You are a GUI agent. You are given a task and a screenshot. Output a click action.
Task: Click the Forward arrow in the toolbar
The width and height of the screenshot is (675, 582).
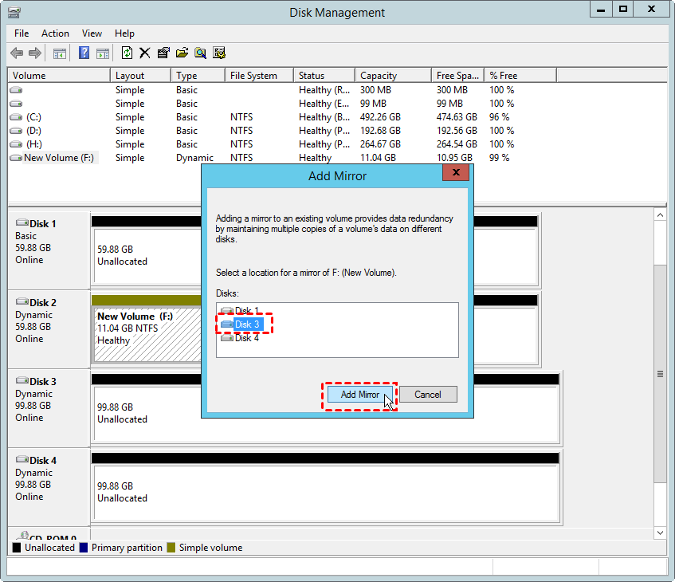tap(35, 53)
